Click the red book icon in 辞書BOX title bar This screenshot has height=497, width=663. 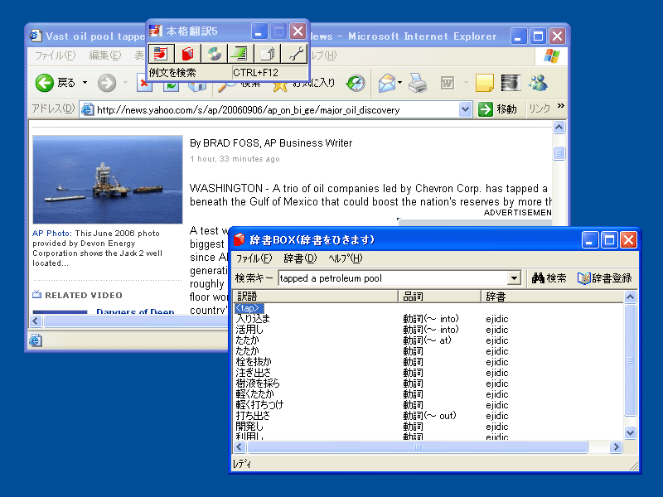click(x=240, y=239)
